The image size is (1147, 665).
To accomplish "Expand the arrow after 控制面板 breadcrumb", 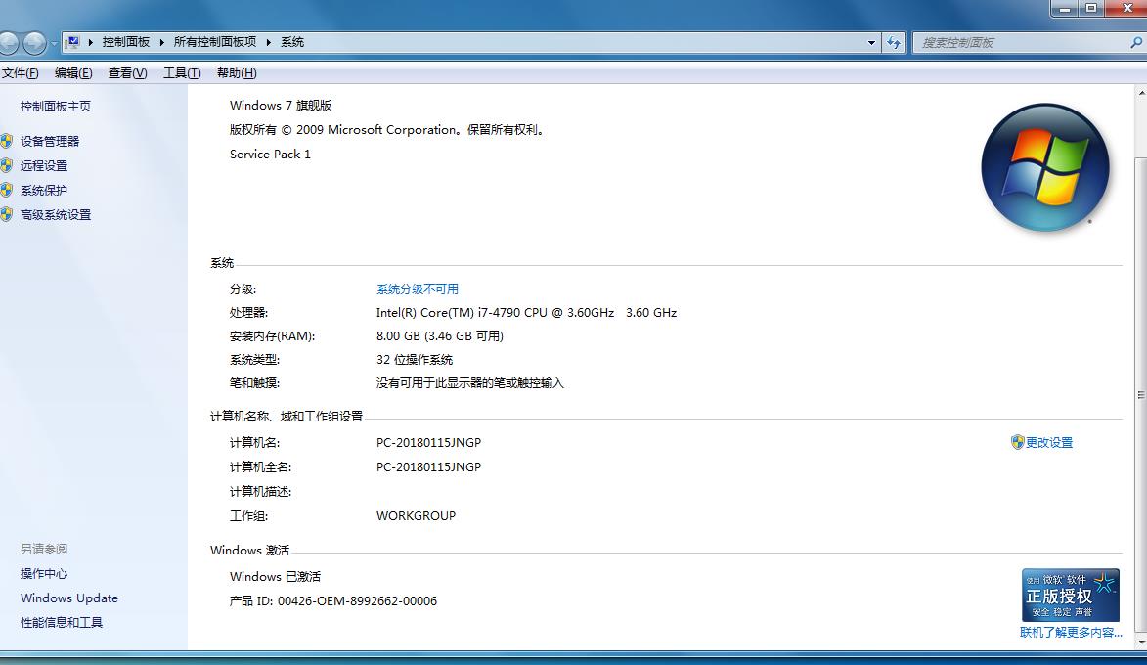I will click(x=161, y=42).
